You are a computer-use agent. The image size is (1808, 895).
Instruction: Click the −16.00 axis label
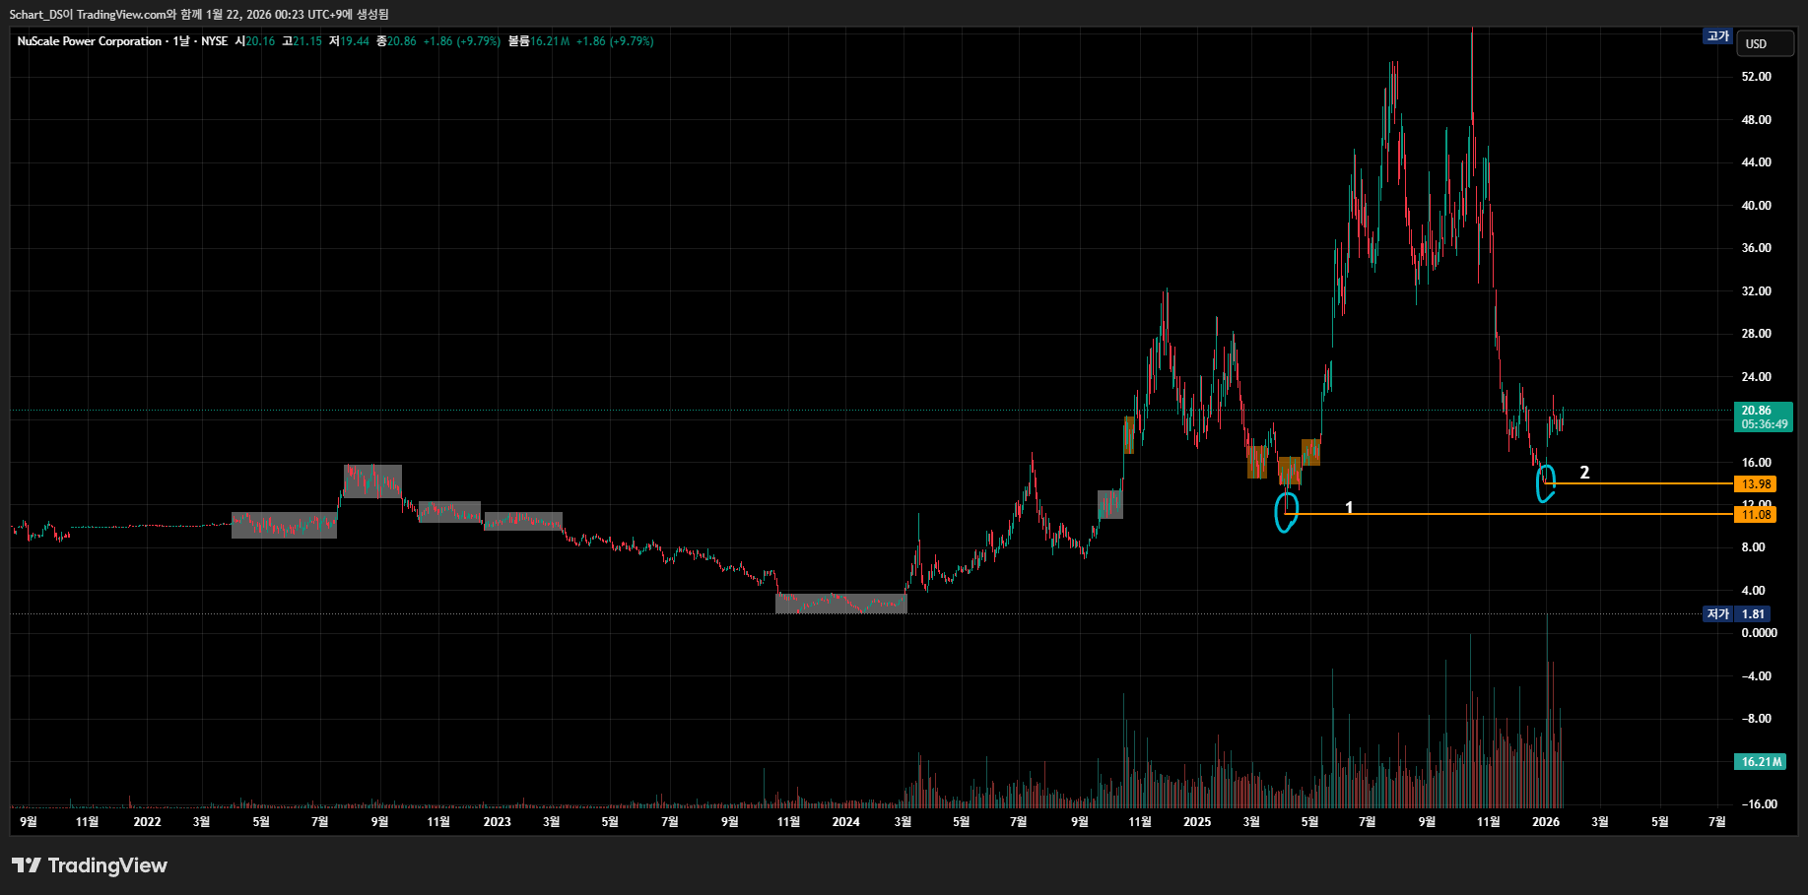point(1759,804)
